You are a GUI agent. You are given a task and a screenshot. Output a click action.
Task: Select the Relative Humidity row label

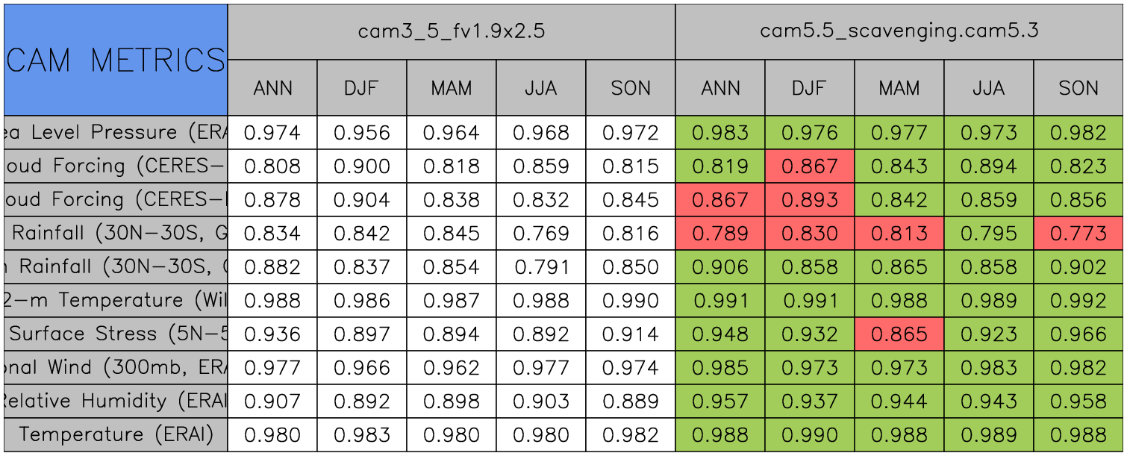pyautogui.click(x=115, y=401)
